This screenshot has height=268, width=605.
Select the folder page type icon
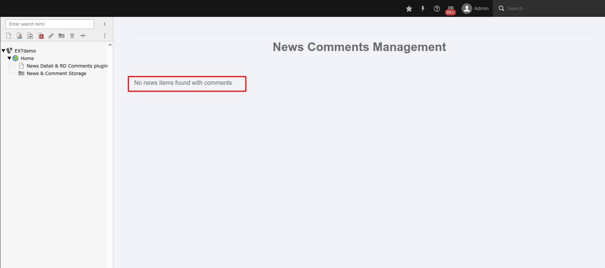pyautogui.click(x=62, y=36)
